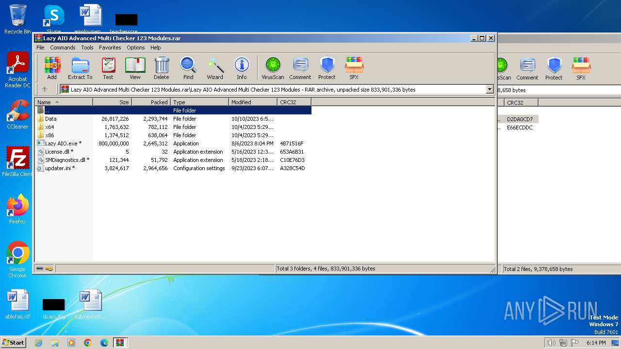Image resolution: width=621 pixels, height=349 pixels.
Task: Run VirusScan on the archive
Action: pos(273,68)
